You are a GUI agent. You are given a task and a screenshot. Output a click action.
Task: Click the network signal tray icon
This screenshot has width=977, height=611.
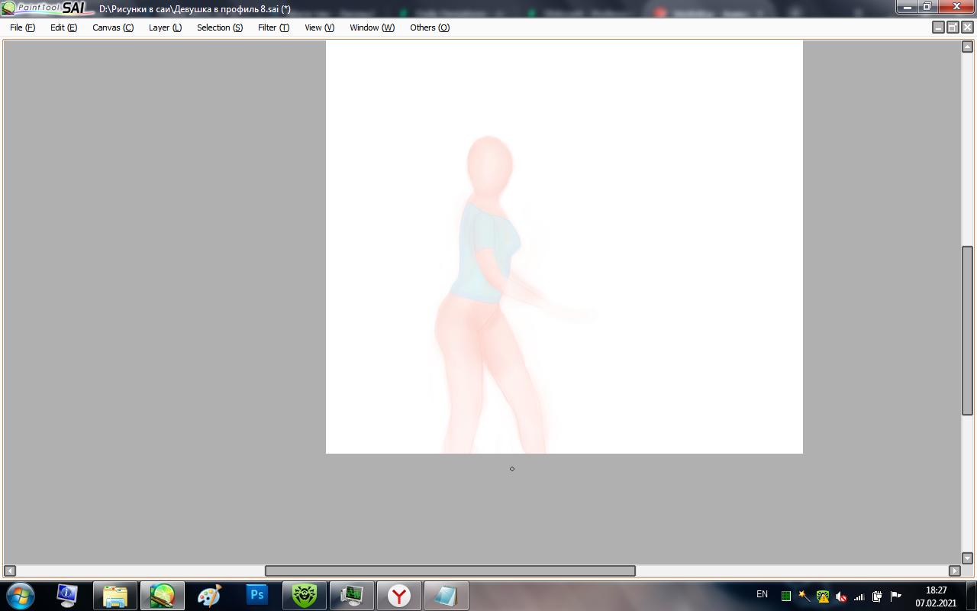859,596
